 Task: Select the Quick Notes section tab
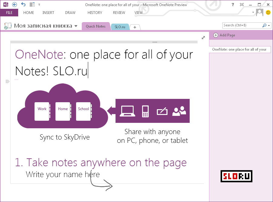[x=95, y=26]
